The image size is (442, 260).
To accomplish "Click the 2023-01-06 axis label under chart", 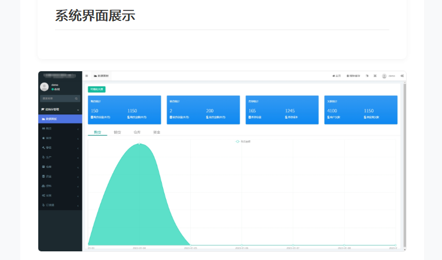I will (x=242, y=248).
